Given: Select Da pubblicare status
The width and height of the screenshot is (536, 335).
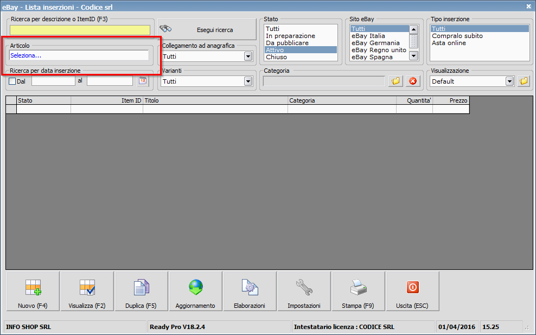Looking at the screenshot, I should pos(301,43).
